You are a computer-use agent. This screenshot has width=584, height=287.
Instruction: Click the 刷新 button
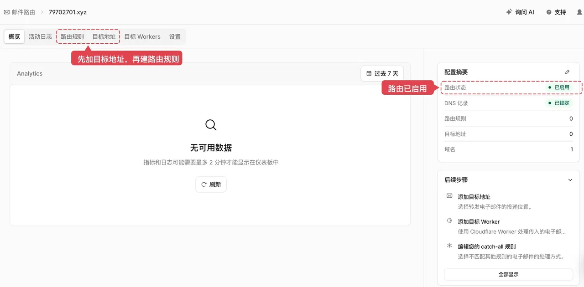(x=211, y=184)
